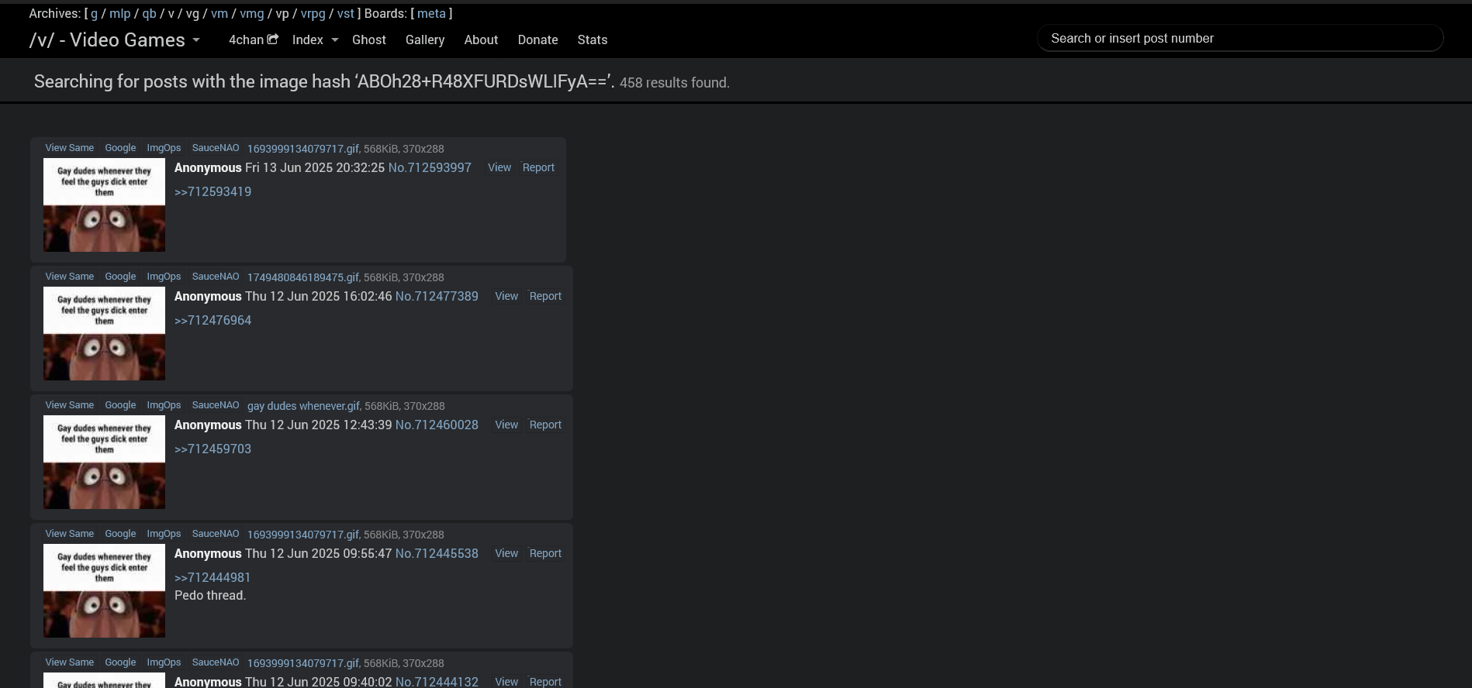The image size is (1472, 688).
Task: Click Google search for post No.712593997
Action: [120, 148]
